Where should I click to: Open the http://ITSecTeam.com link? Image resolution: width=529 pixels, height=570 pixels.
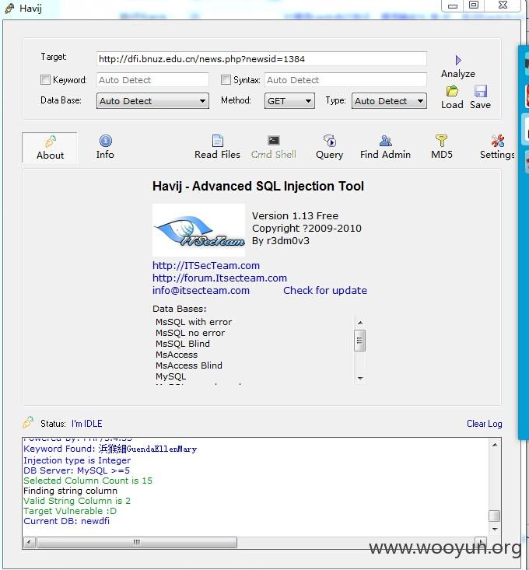206,265
